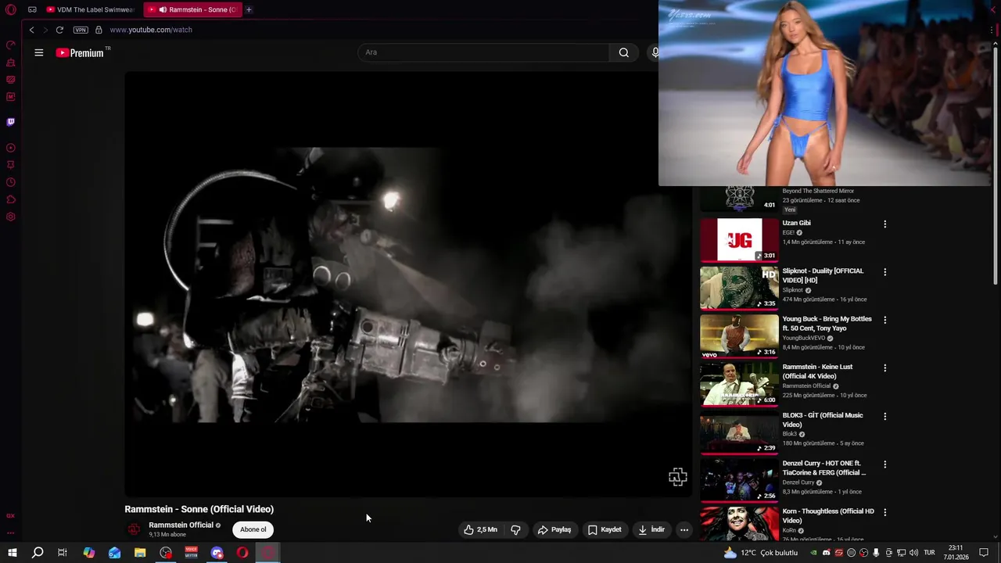Dislike the Rammstein Sonne video
The height and width of the screenshot is (563, 1001).
tap(515, 529)
